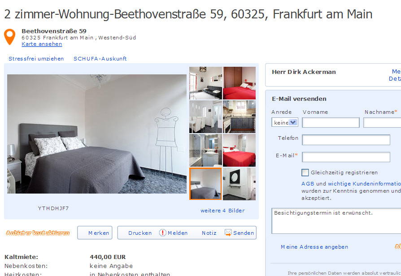Click the red exclamation Melden icon
Screen dimensions: 401x276
(163, 233)
